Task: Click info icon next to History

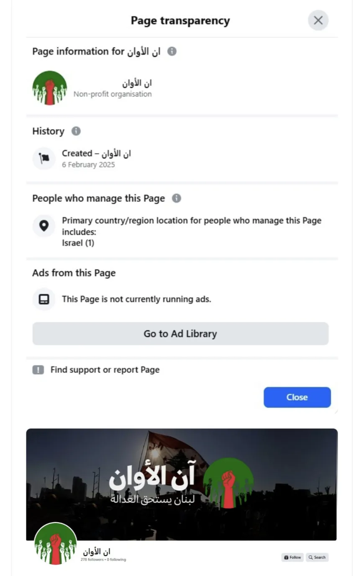Action: point(76,131)
